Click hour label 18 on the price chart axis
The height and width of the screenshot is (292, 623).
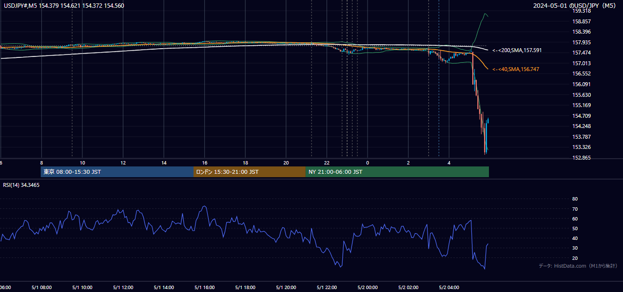pyautogui.click(x=245, y=163)
